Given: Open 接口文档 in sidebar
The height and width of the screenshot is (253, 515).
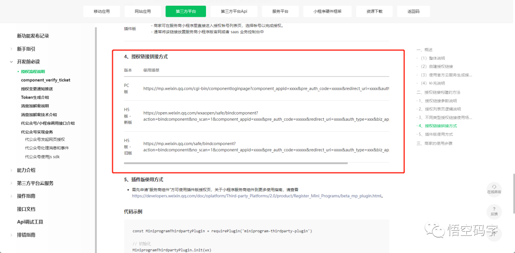Looking at the screenshot, I should click(26, 209).
